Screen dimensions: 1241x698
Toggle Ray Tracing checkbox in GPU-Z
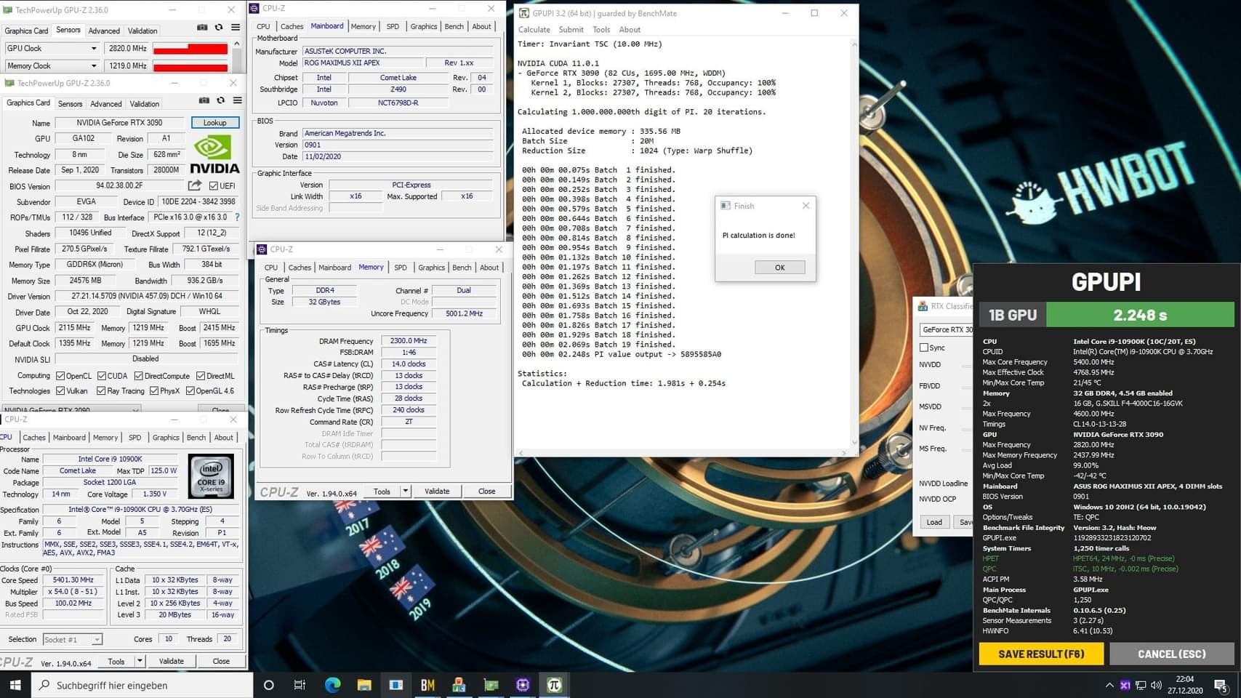101,391
